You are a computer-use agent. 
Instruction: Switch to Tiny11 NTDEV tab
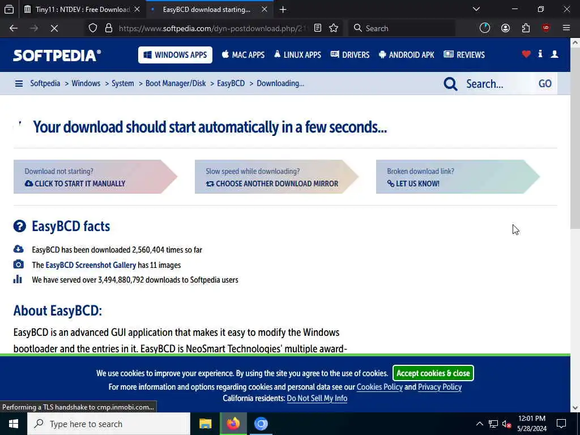(82, 9)
